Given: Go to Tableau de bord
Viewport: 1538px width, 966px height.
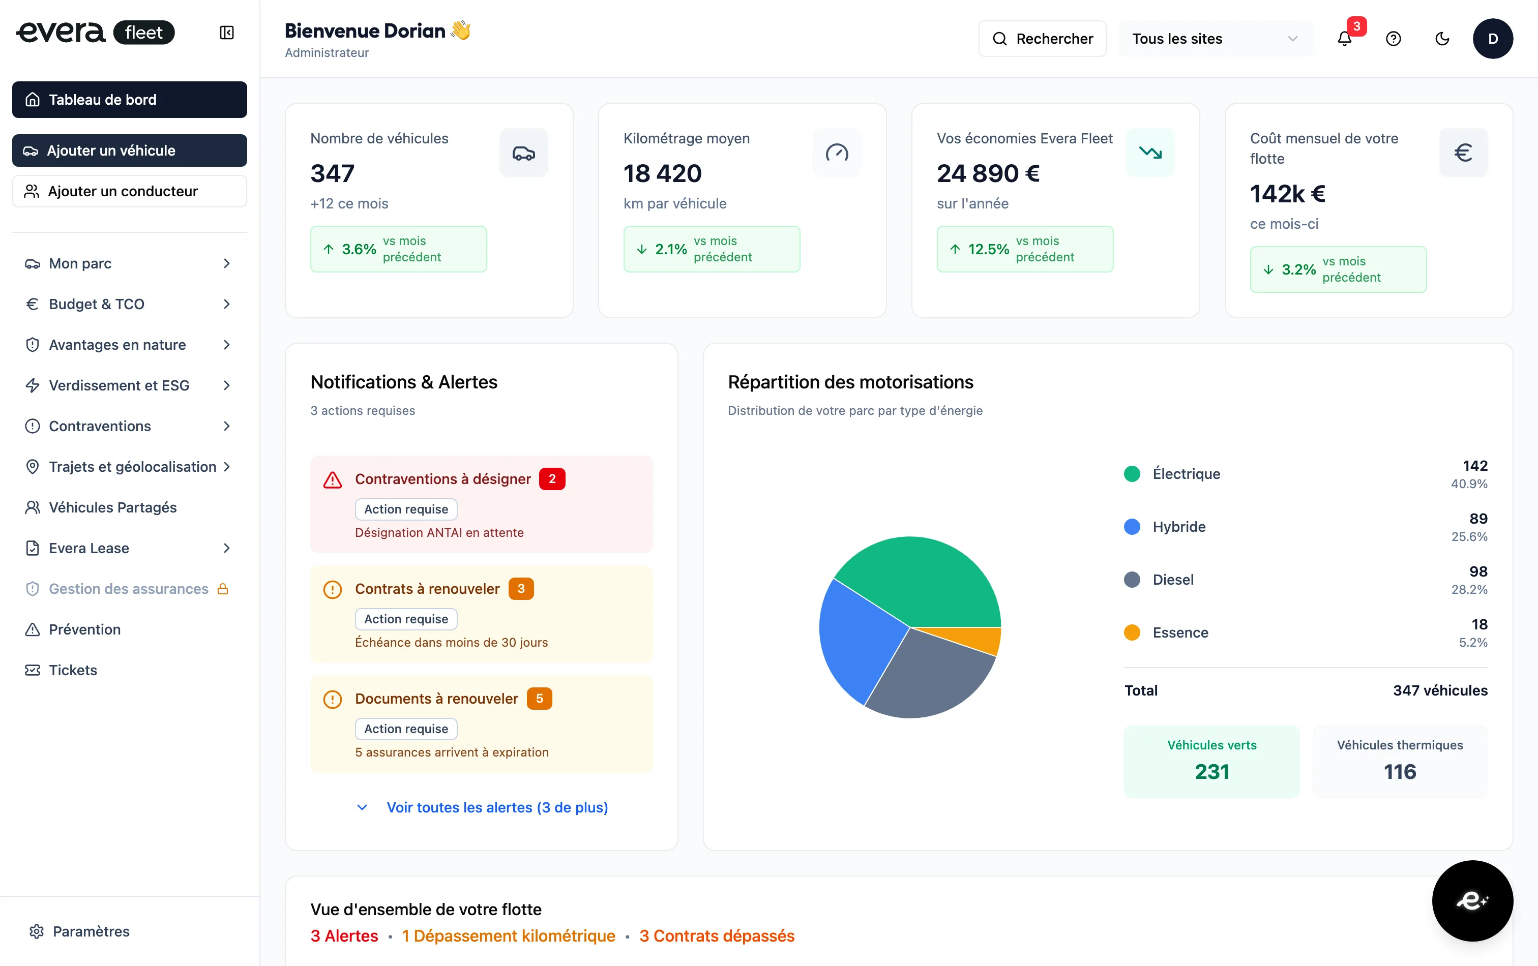Looking at the screenshot, I should pos(130,100).
